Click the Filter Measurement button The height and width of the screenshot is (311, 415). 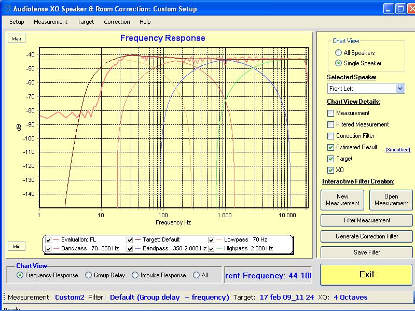(x=367, y=220)
